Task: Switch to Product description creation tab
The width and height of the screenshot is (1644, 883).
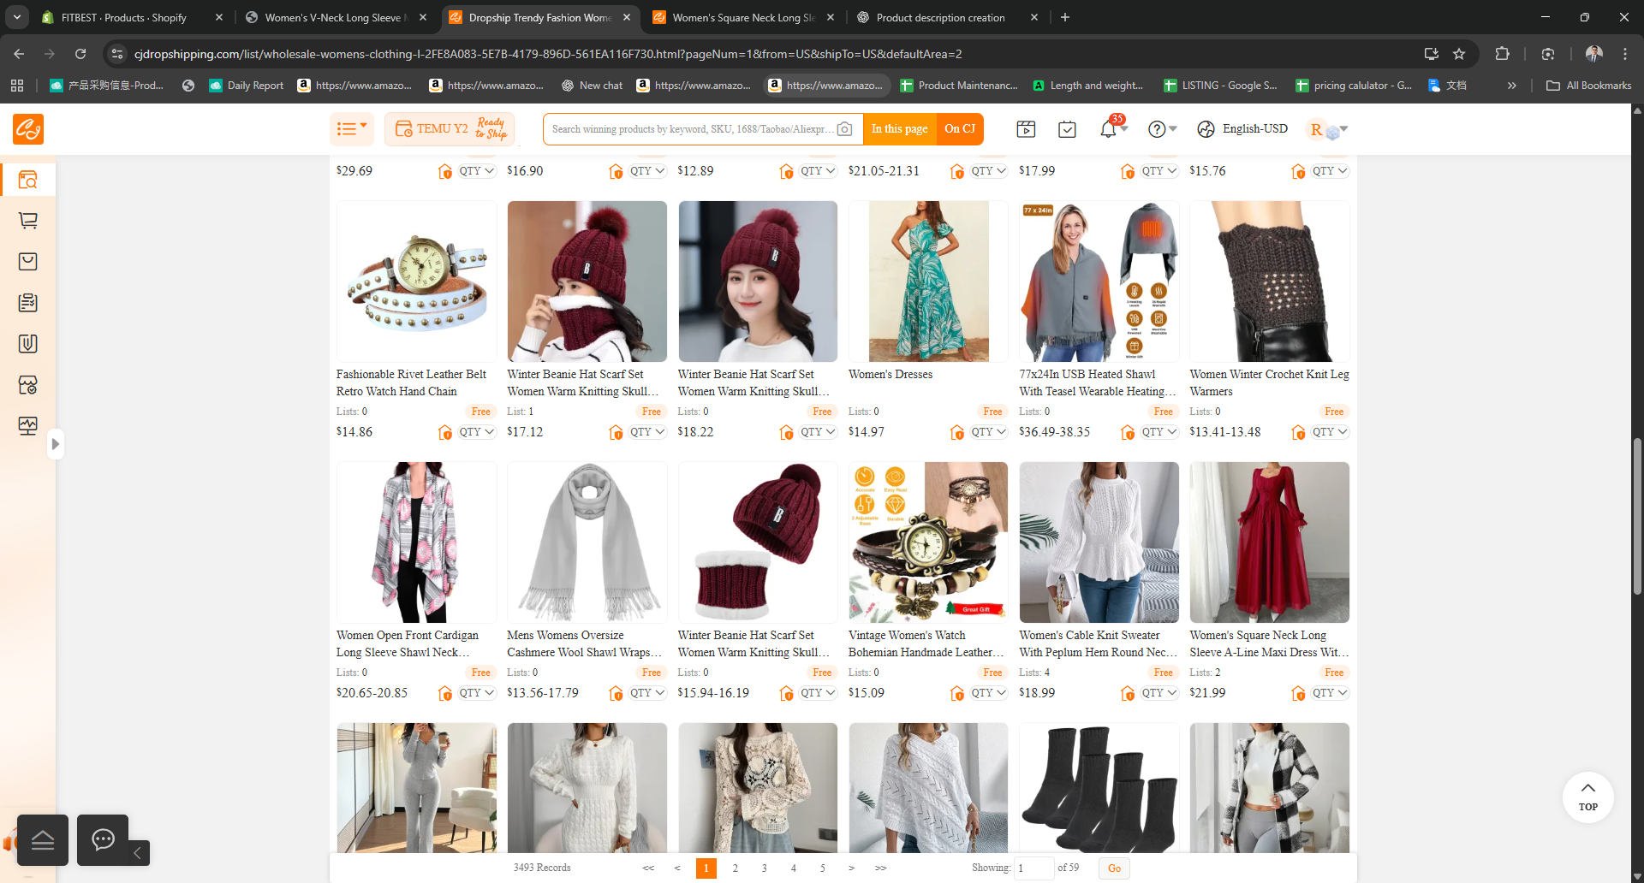Action: [x=940, y=17]
